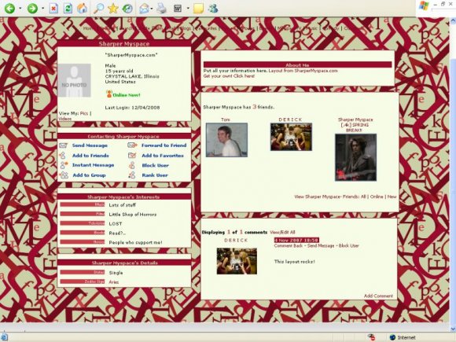Open Search with the magnifying glass icon
The height and width of the screenshot is (342, 456).
coord(98,9)
